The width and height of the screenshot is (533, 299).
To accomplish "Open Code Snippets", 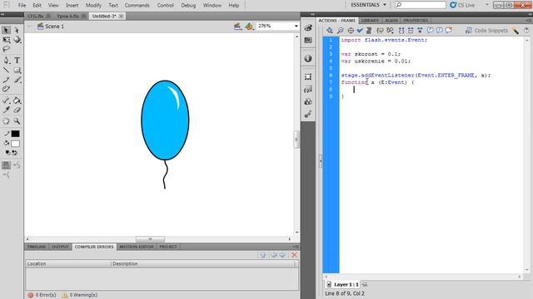I will [x=486, y=31].
